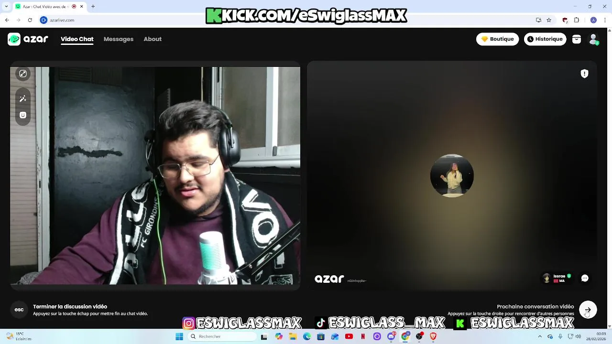Open Brave browser from taskbar
612x344 pixels.
tap(433, 336)
